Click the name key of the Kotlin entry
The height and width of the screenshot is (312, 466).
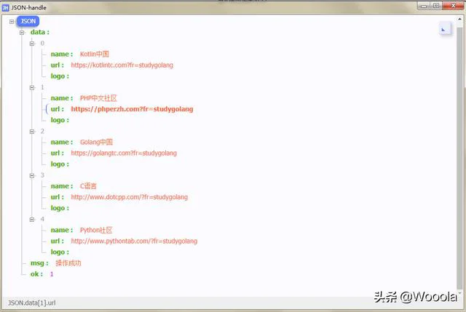point(61,54)
